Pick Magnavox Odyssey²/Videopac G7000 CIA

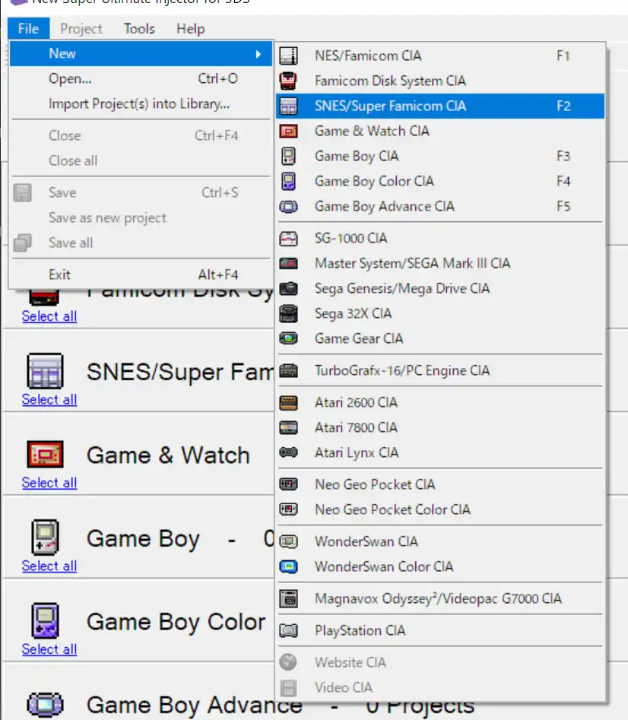click(x=438, y=598)
